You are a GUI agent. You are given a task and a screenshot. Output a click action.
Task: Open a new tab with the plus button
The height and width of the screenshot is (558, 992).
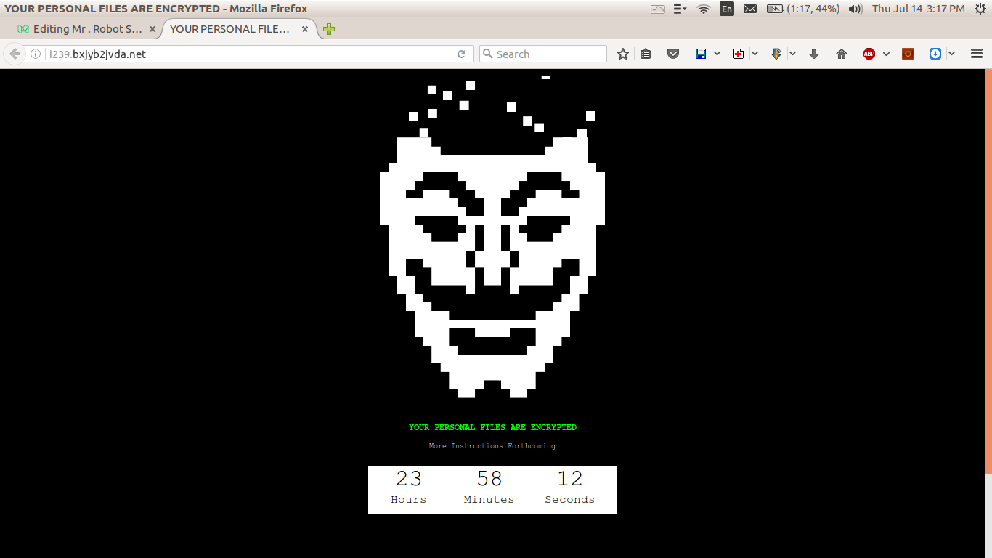(x=329, y=29)
